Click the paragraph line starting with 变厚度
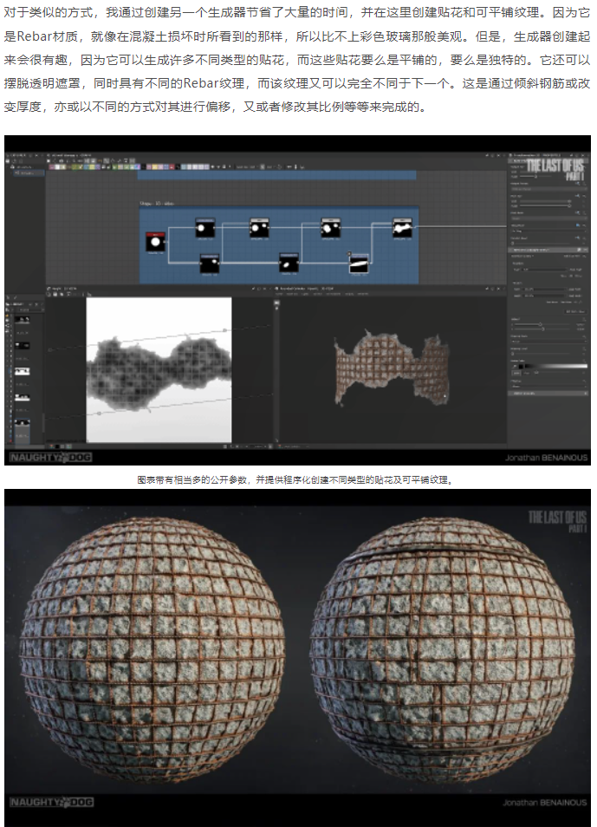Viewport: 597px width, 827px height. [215, 107]
